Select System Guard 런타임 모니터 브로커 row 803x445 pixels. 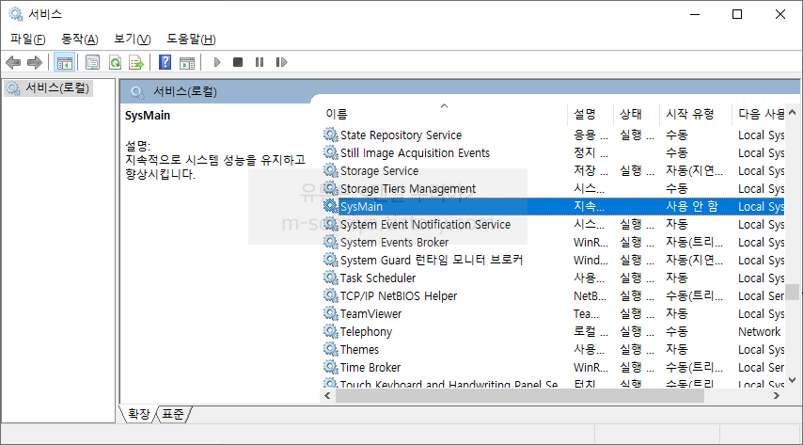pyautogui.click(x=554, y=260)
